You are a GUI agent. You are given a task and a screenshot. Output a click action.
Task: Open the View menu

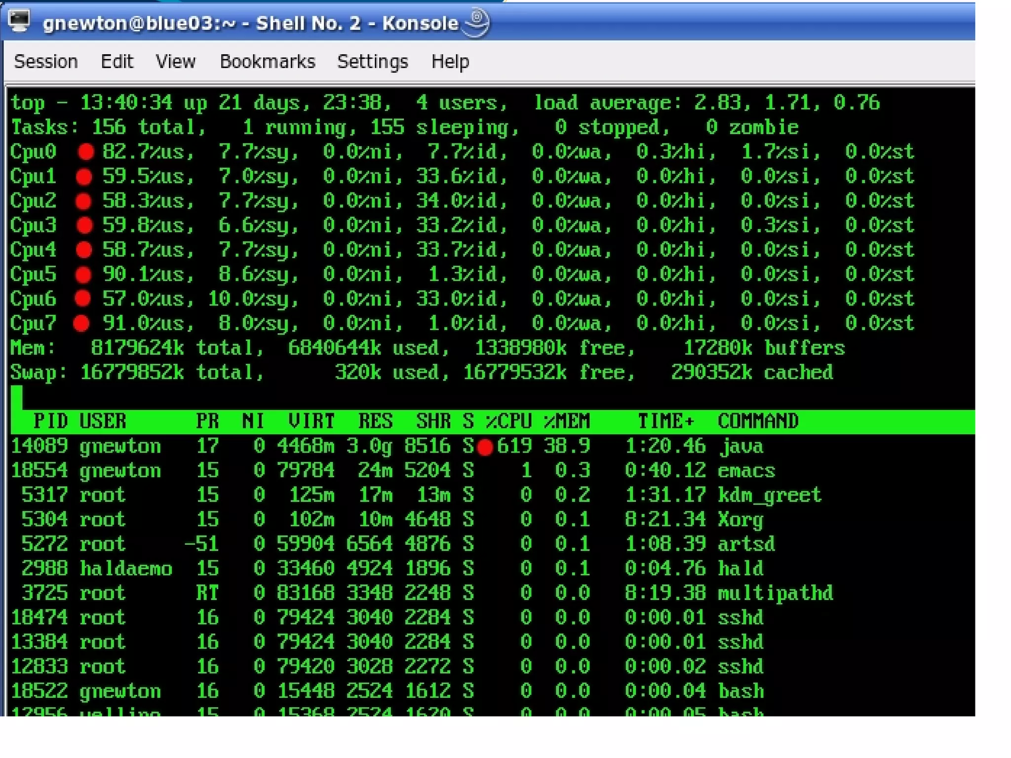click(x=175, y=62)
